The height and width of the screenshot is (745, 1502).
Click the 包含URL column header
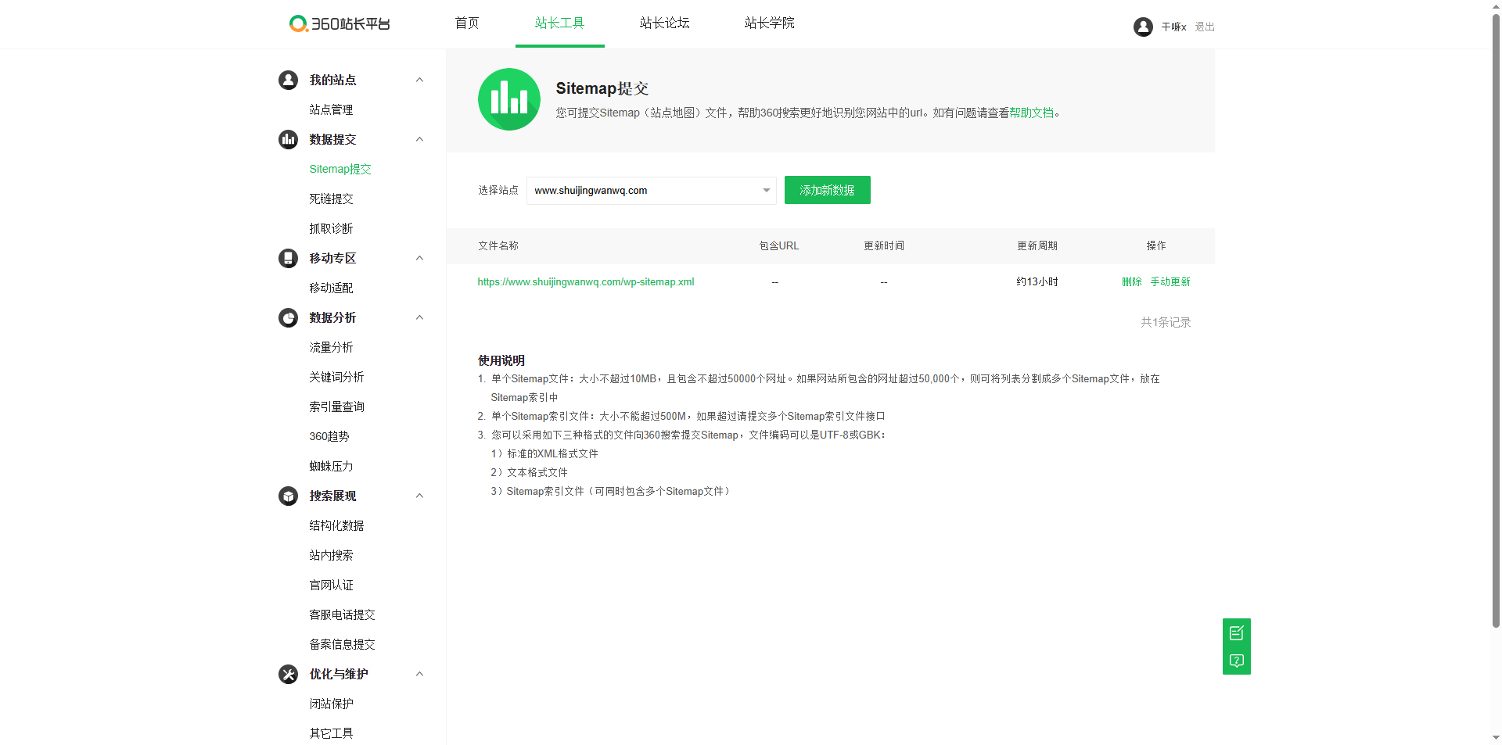tap(779, 245)
